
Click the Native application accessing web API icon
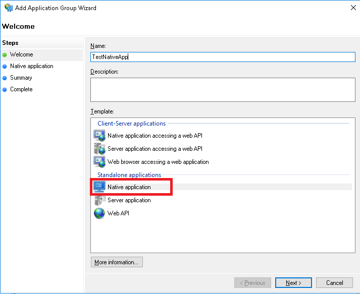point(99,136)
